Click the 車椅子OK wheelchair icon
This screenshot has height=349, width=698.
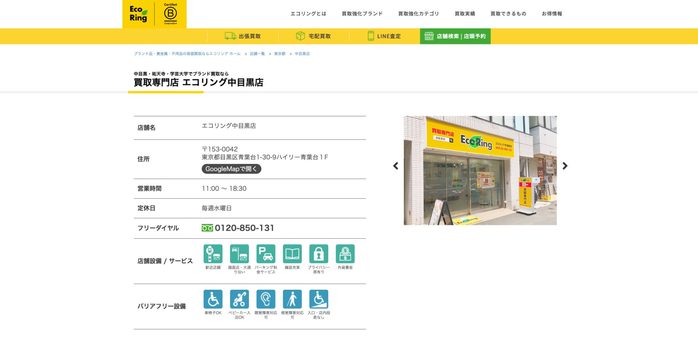click(213, 299)
